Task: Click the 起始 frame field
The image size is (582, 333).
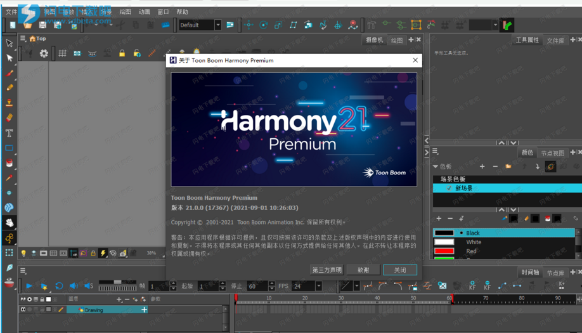Action: (x=208, y=286)
